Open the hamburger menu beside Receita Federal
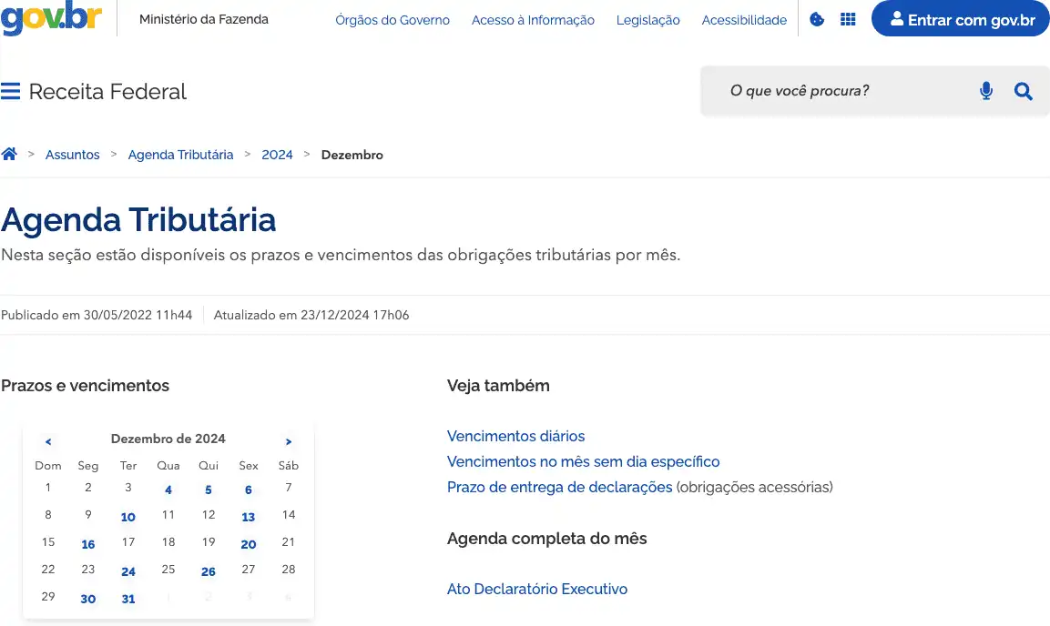Viewport: 1050px width, 626px height. click(11, 91)
